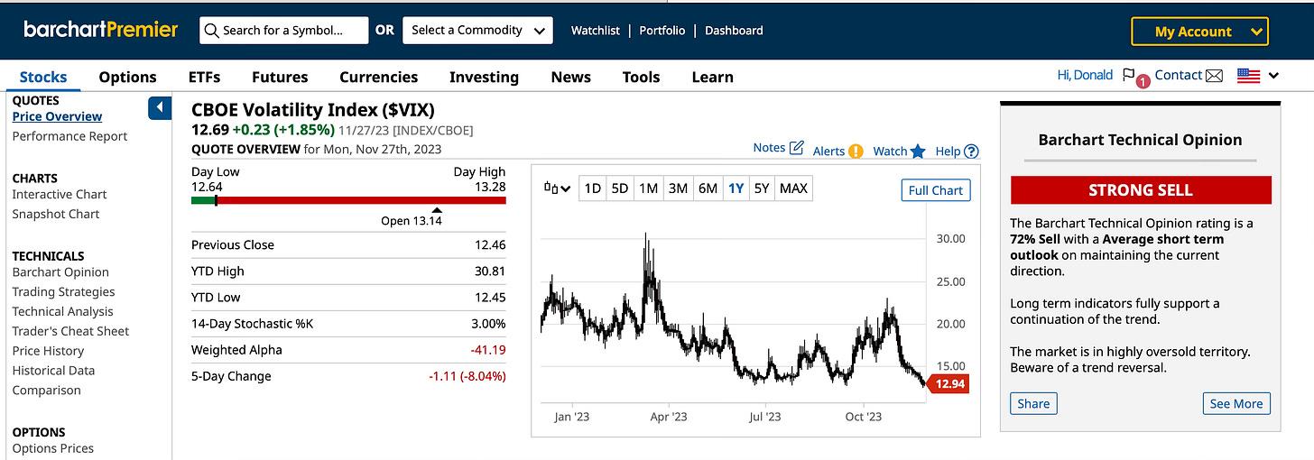The height and width of the screenshot is (460, 1314).
Task: Open the Currencies menu
Action: (x=379, y=78)
